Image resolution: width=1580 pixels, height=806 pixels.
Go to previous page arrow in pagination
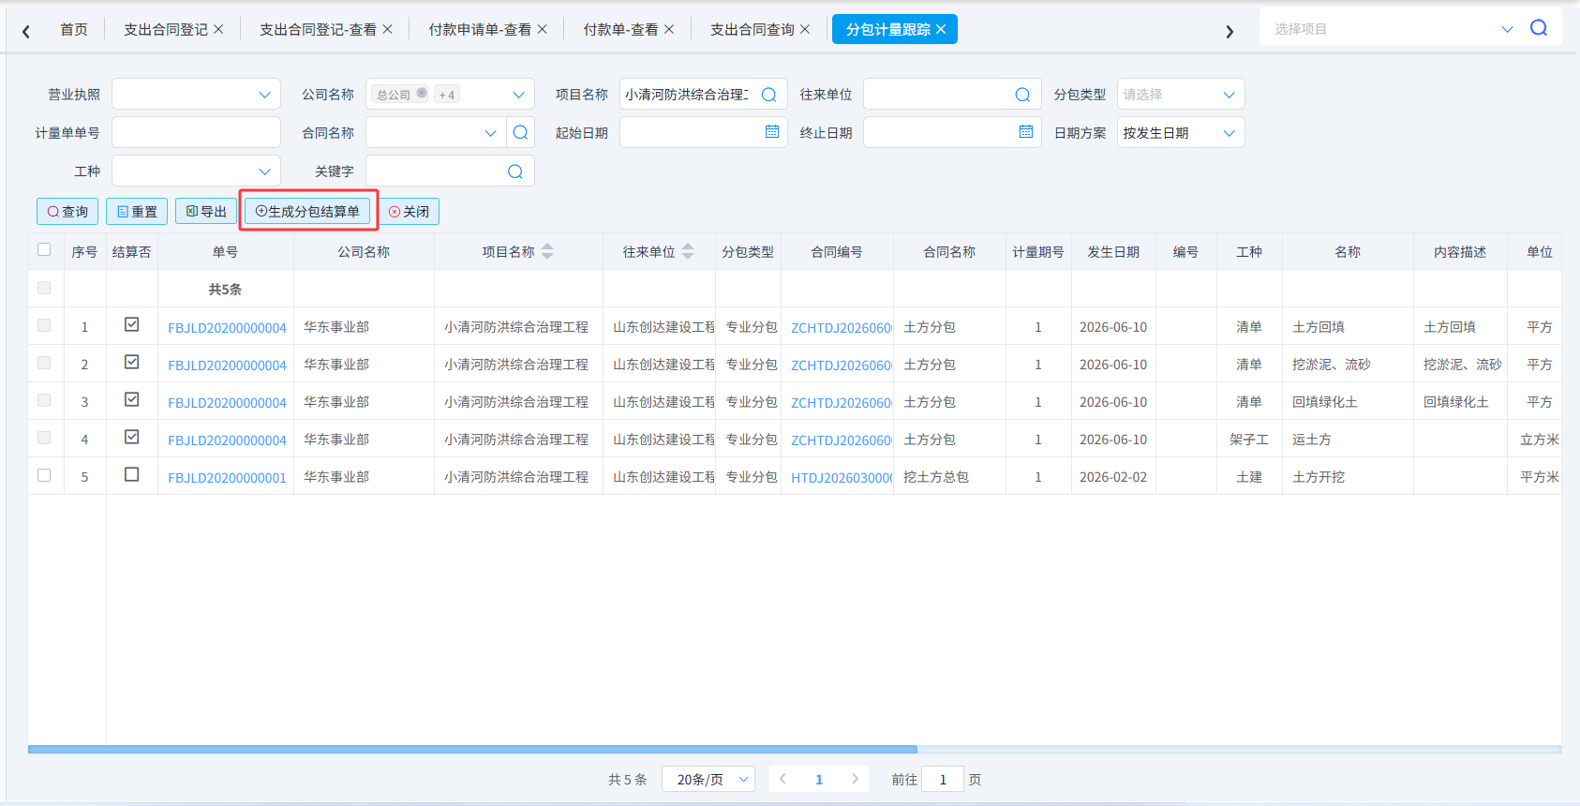coord(783,779)
